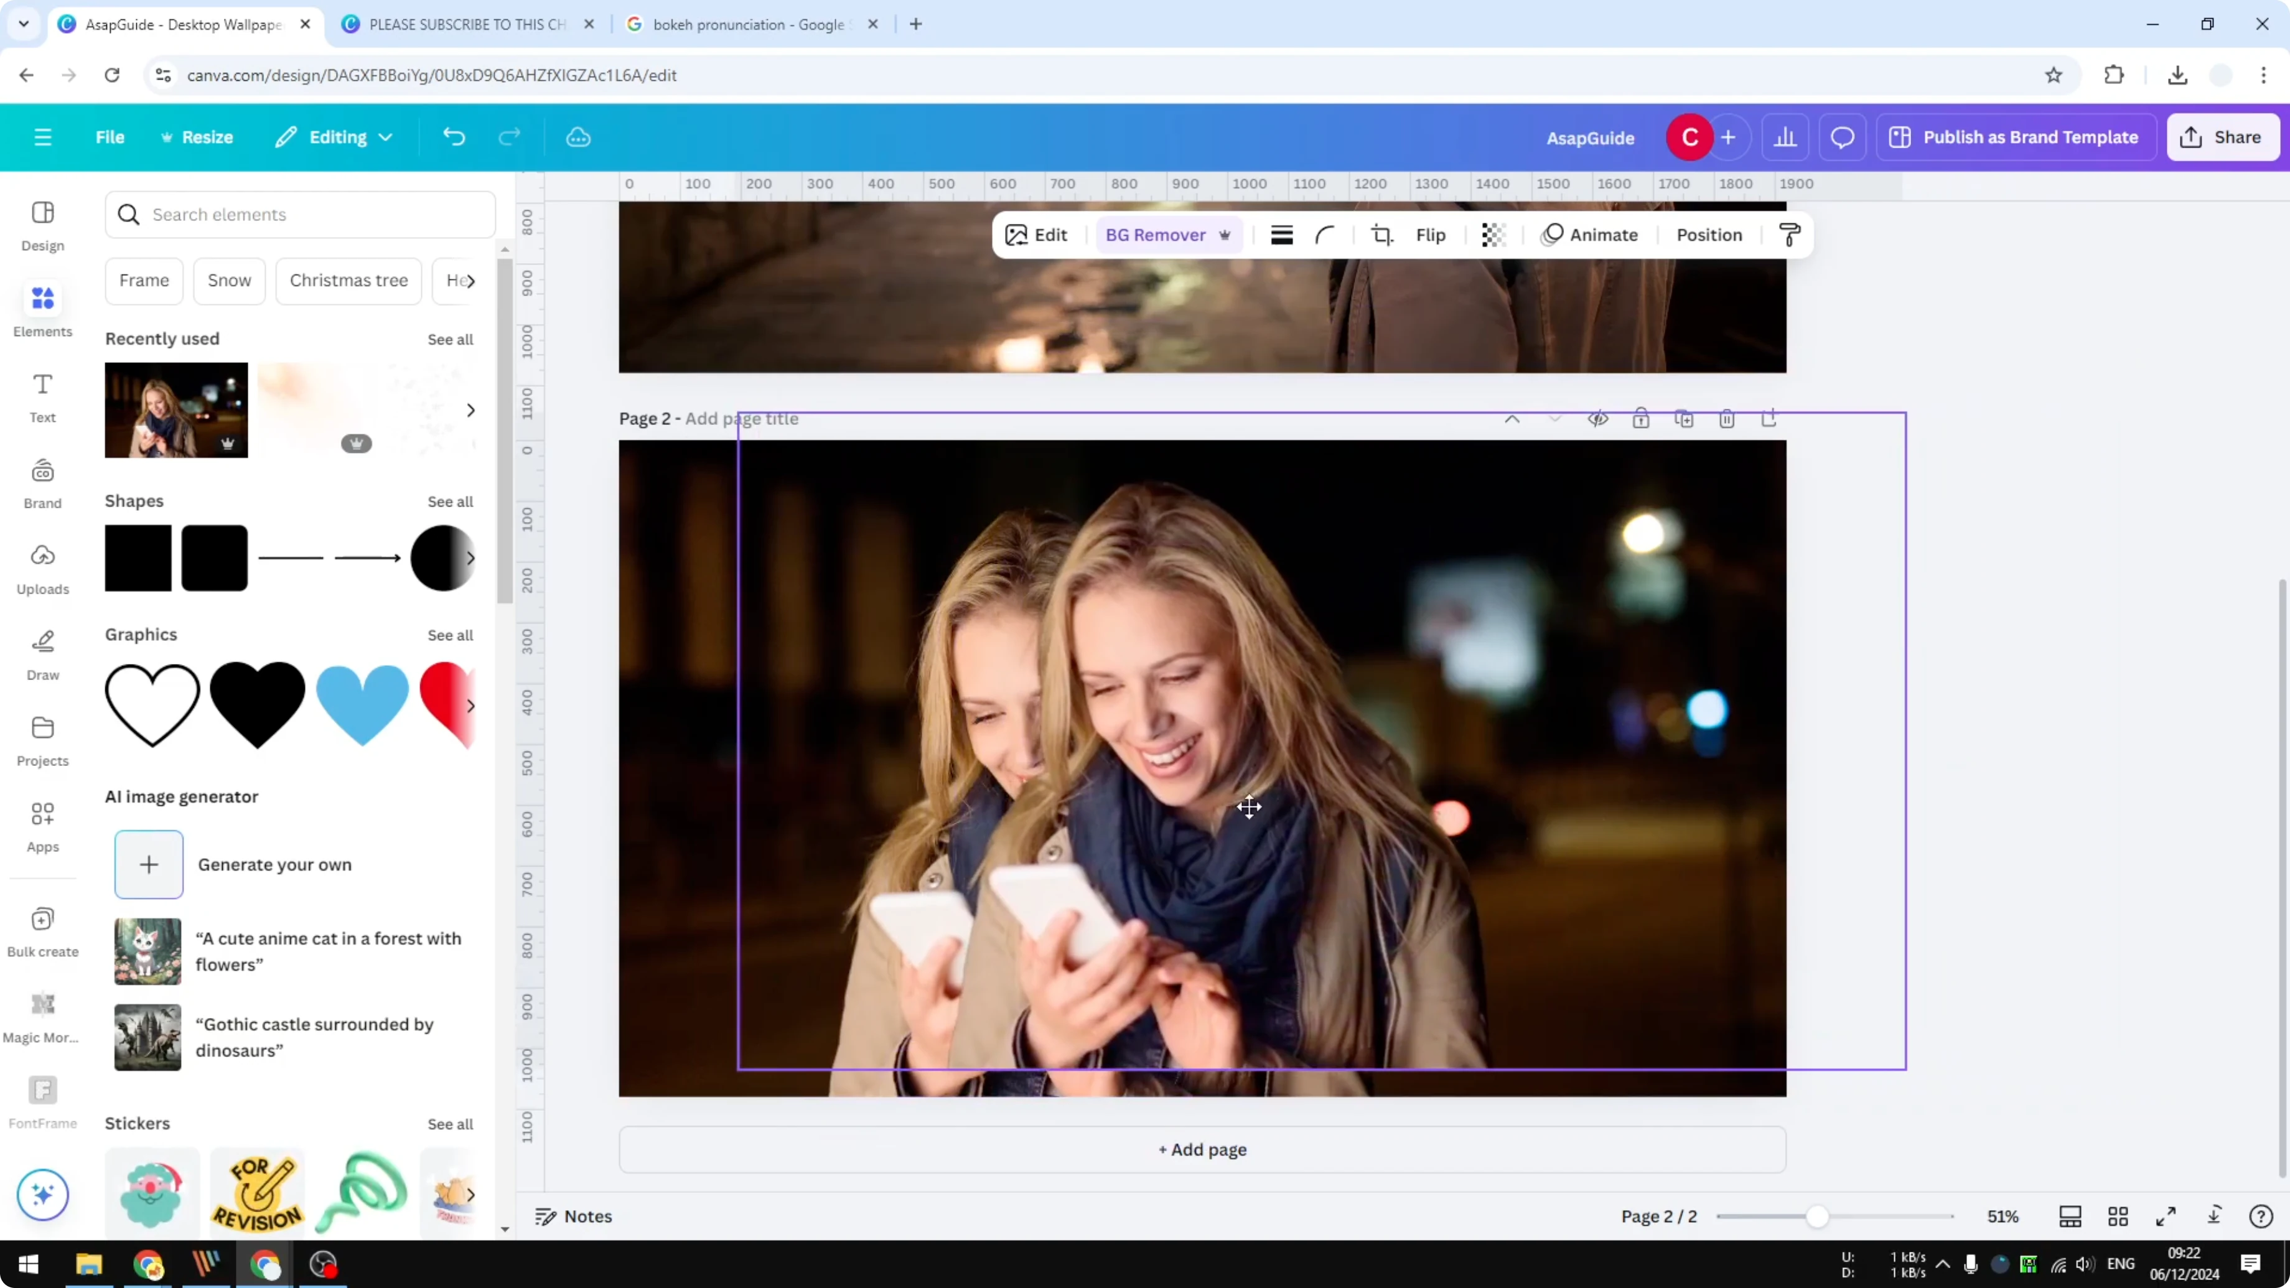Screen dimensions: 2290x1288
Task: Click the Search elements input field
Action: click(301, 214)
